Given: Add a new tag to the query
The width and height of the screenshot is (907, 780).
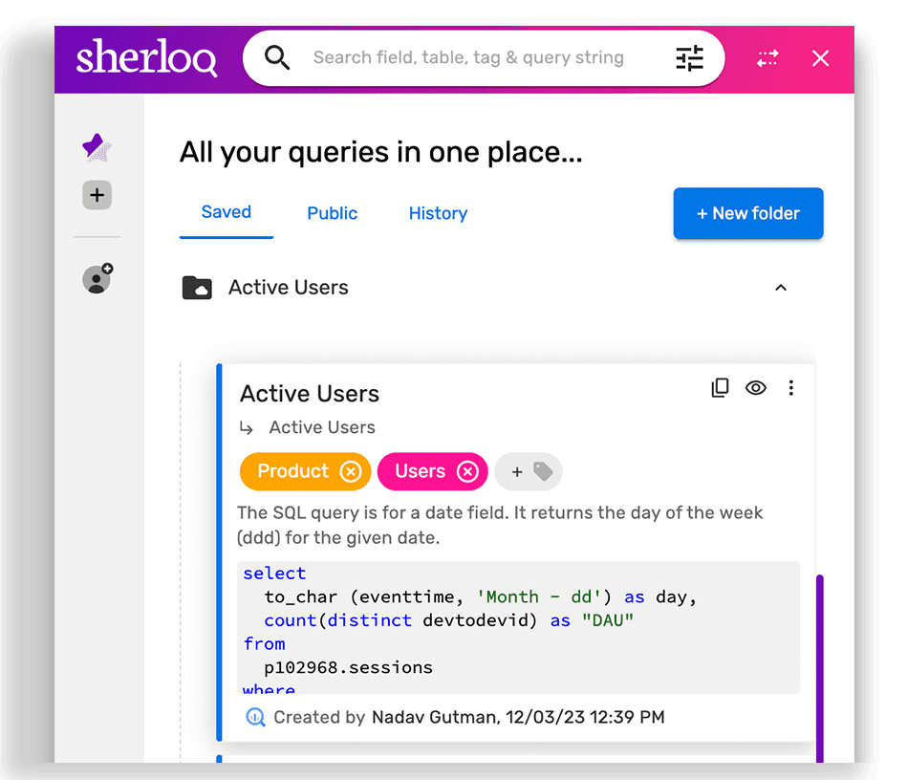Looking at the screenshot, I should [x=529, y=471].
